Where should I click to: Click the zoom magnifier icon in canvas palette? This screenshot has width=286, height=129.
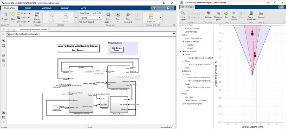[x=3, y=41]
